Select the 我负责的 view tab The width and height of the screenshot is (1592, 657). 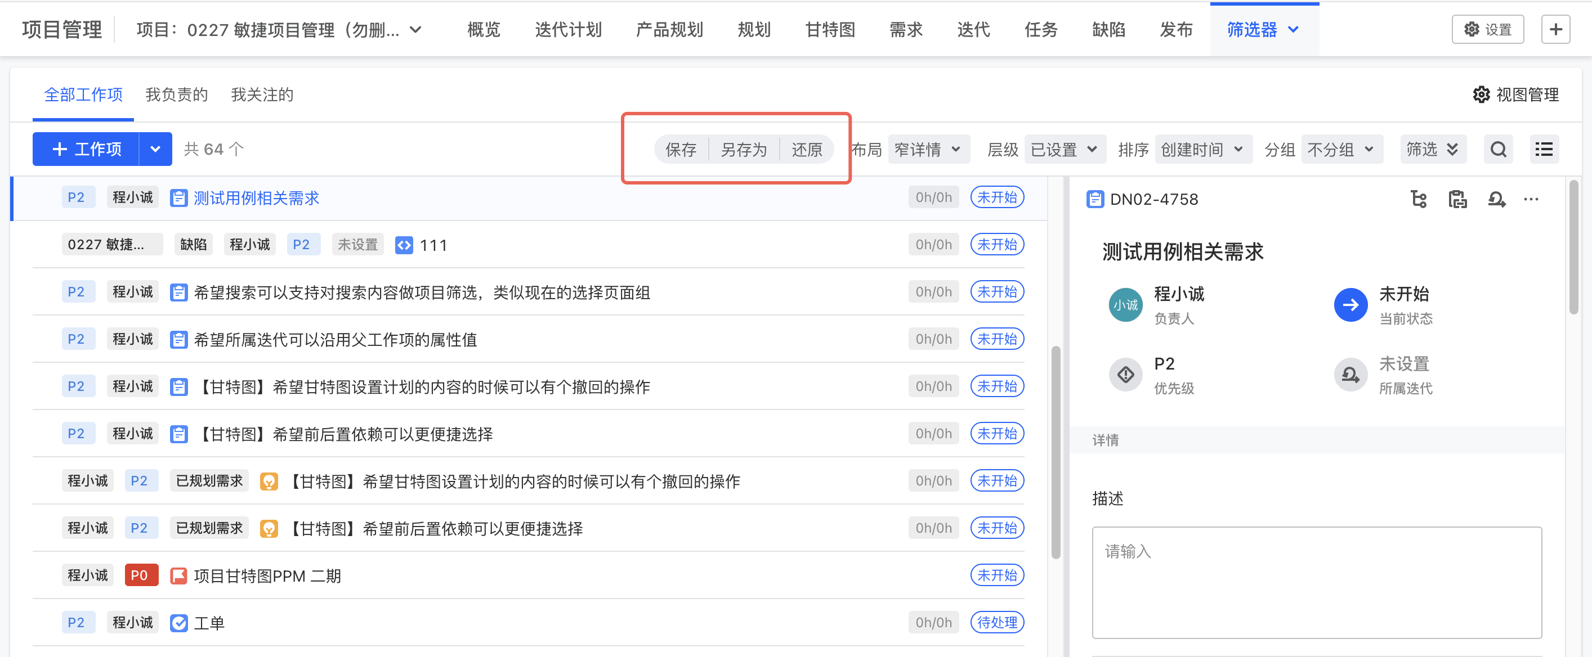coord(177,94)
